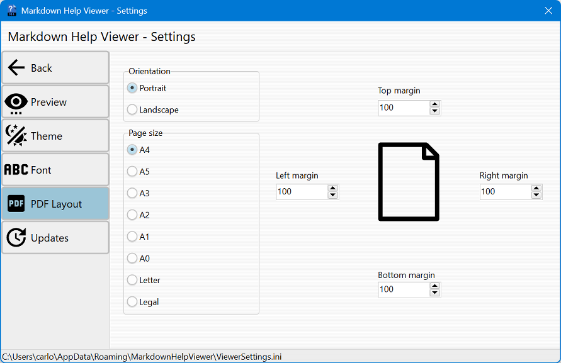Image resolution: width=561 pixels, height=363 pixels.
Task: Click the Right margin input field
Action: (505, 192)
